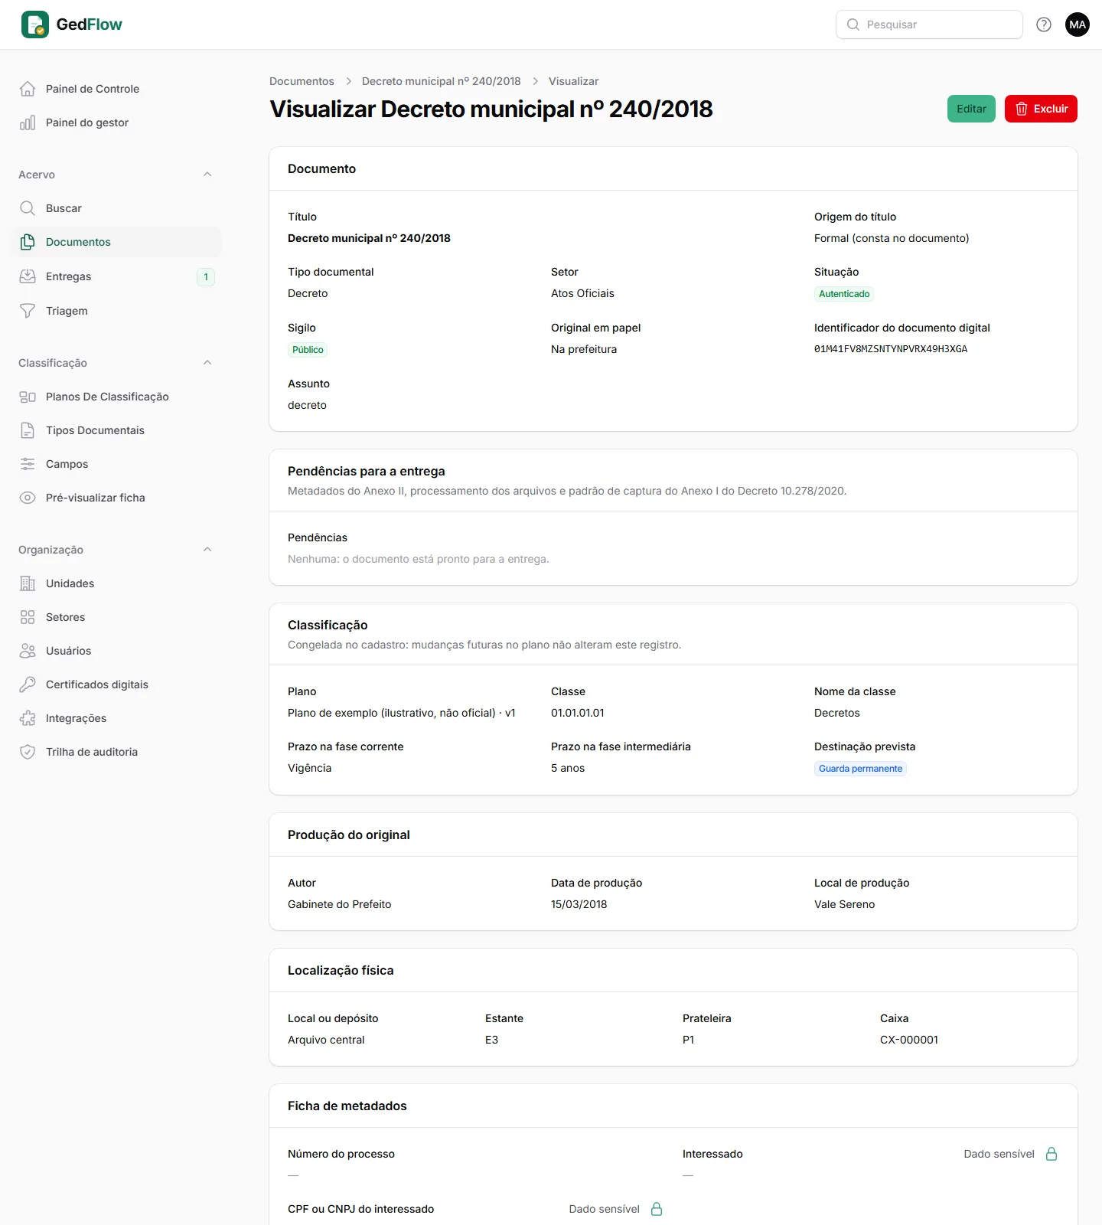Click the Guarda permanente badge
1102x1225 pixels.
pos(860,769)
